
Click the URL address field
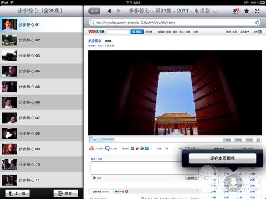coord(175,23)
